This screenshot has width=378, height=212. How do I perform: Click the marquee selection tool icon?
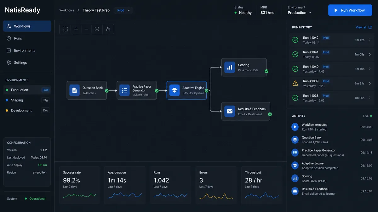click(65, 29)
